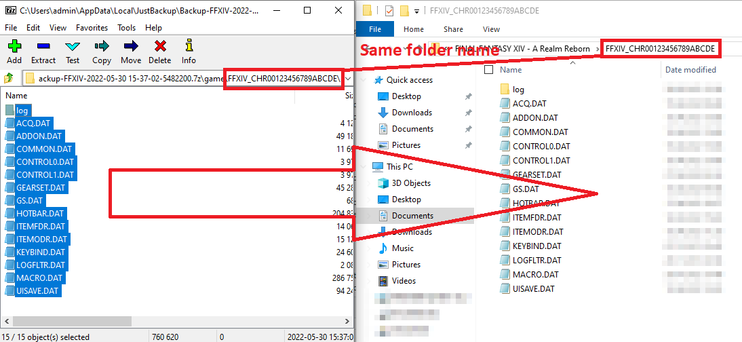Screen dimensions: 742x342
Task: Open the Help menu in 7-Zip
Action: 153,28
